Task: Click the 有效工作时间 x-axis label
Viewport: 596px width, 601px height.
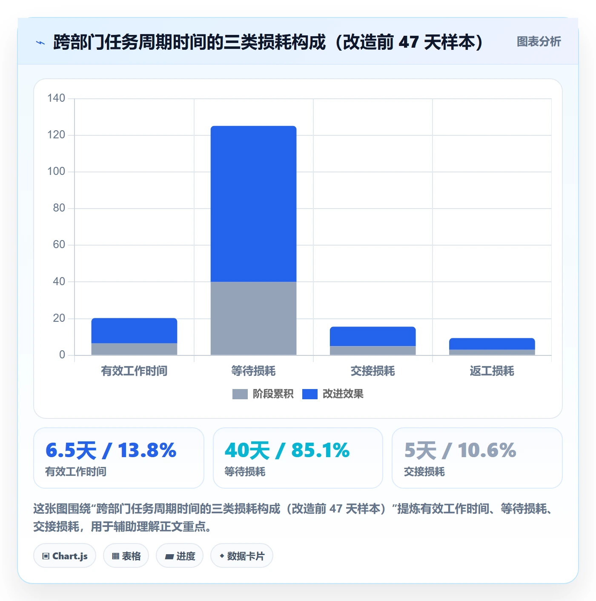Action: (134, 371)
